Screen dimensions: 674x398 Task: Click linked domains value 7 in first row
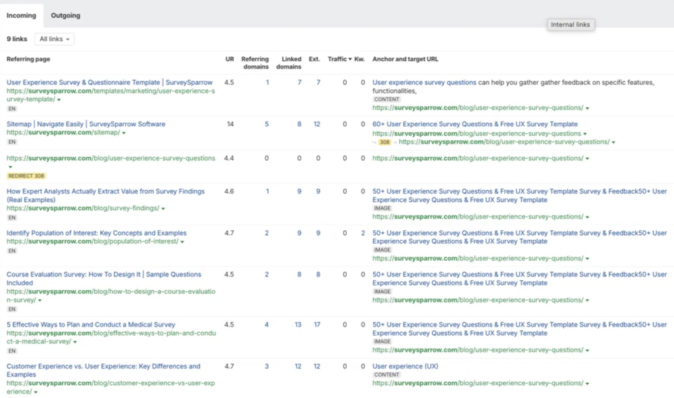[299, 82]
